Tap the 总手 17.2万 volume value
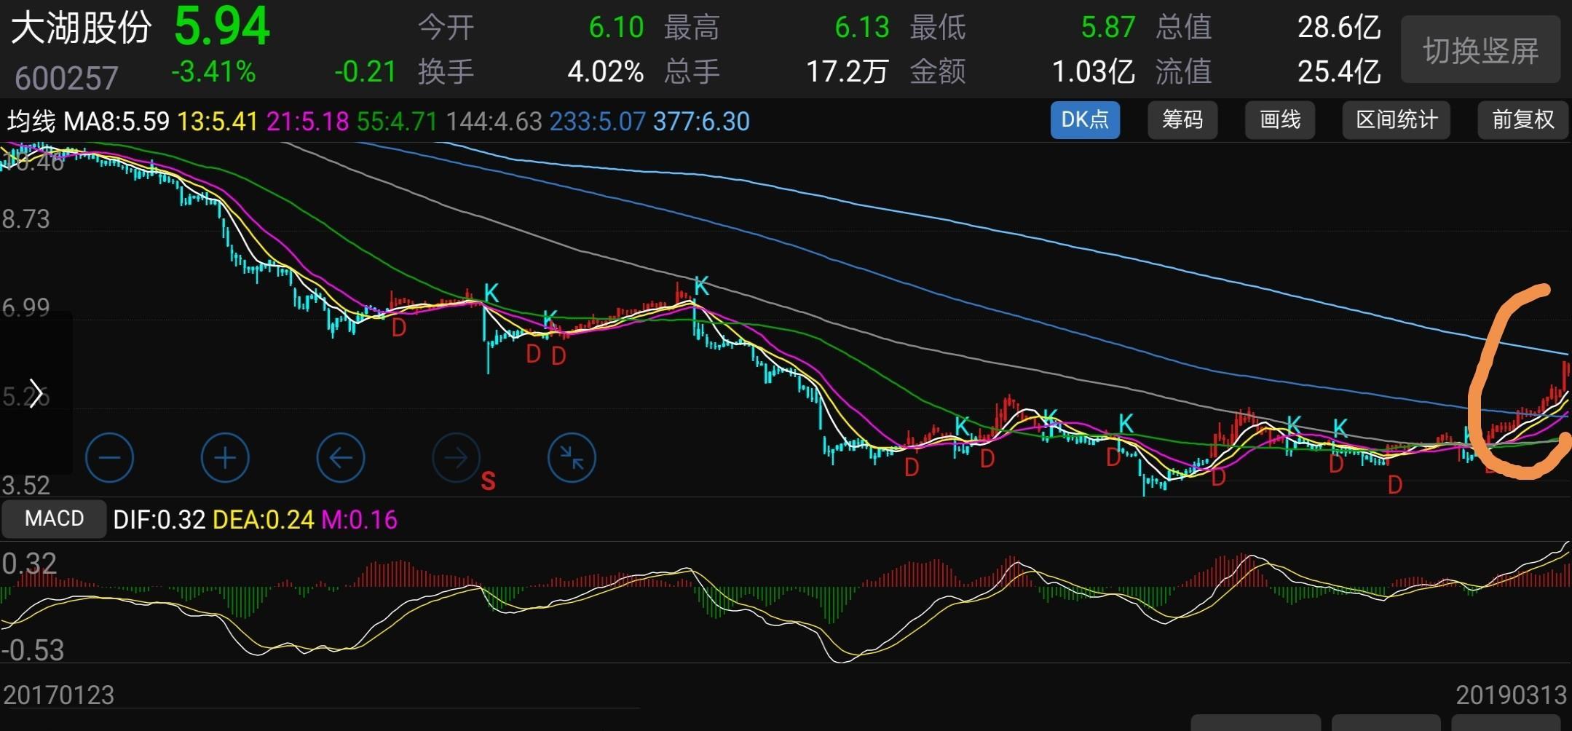This screenshot has height=731, width=1572. tap(847, 71)
